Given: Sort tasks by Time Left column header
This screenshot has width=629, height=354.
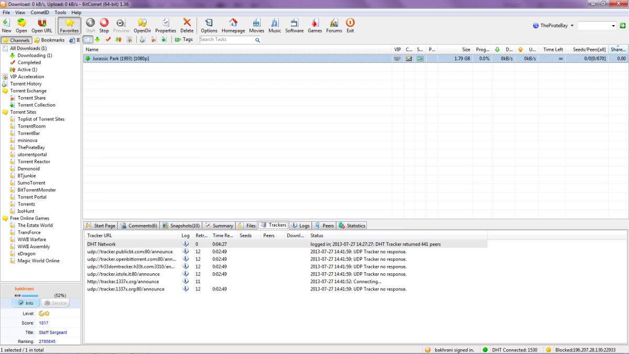Looking at the screenshot, I should pyautogui.click(x=552, y=49).
